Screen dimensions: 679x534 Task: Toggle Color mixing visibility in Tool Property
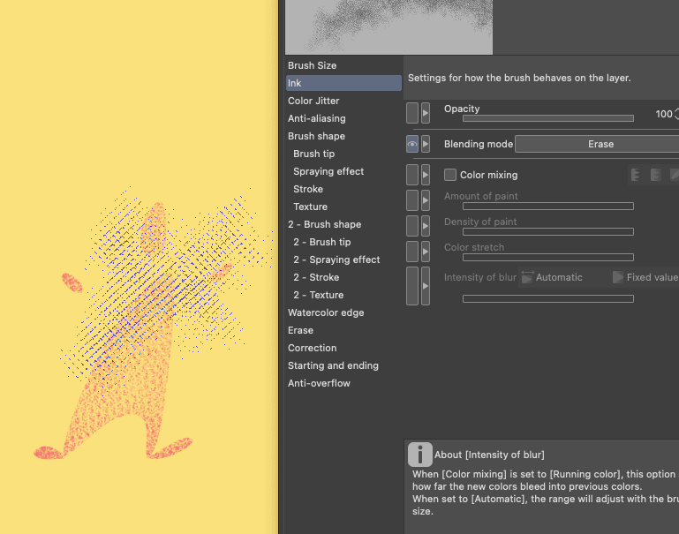(412, 175)
